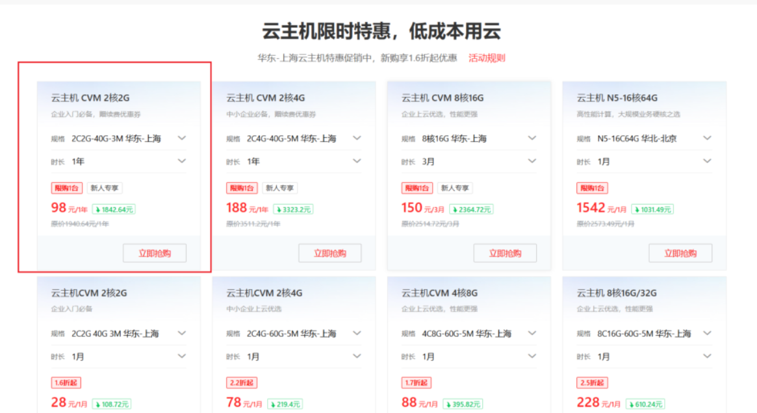Click 立即抢购 on the N5-16核64G card
The height and width of the screenshot is (413, 757).
pyautogui.click(x=680, y=253)
